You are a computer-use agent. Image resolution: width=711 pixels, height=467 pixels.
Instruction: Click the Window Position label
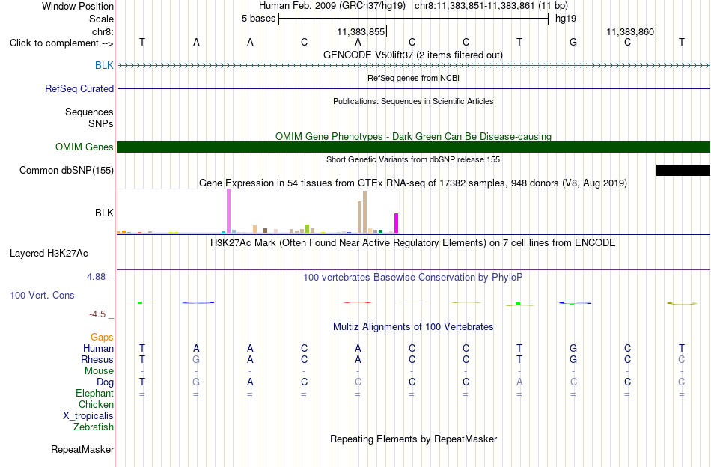78,6
